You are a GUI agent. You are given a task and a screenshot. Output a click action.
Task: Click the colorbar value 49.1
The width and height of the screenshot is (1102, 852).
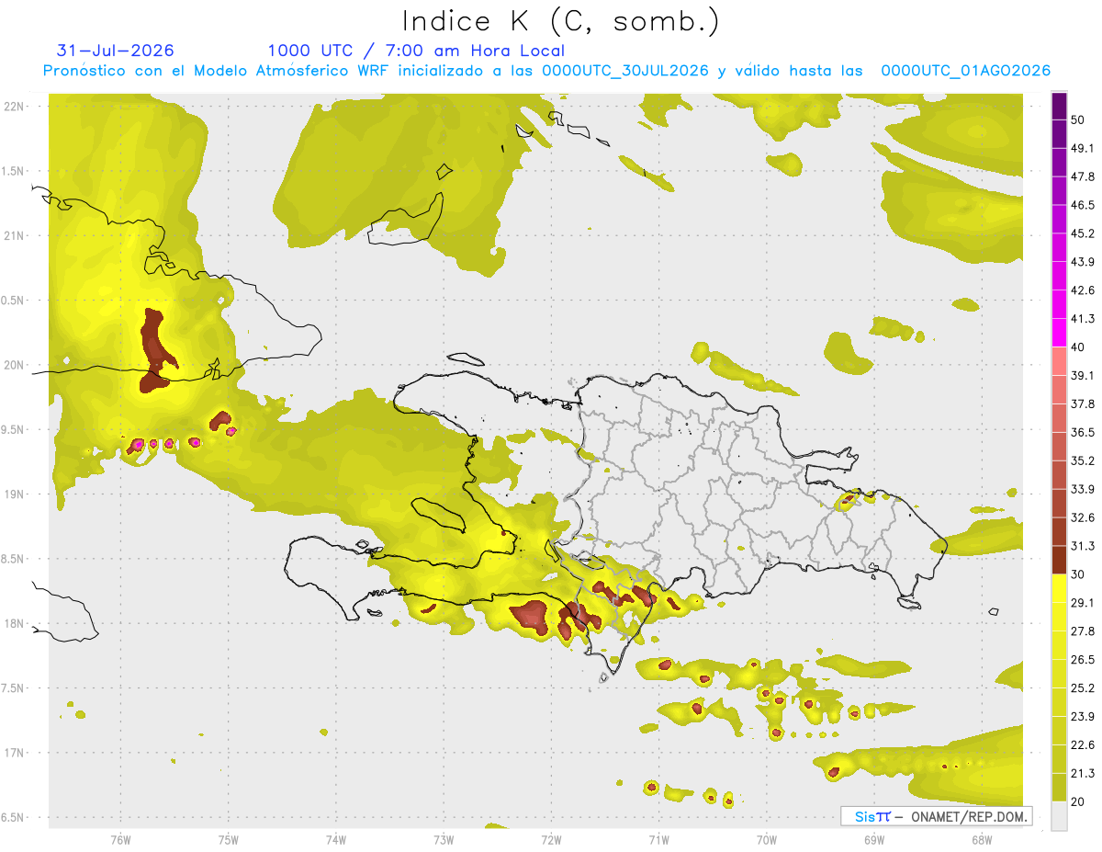point(1083,148)
